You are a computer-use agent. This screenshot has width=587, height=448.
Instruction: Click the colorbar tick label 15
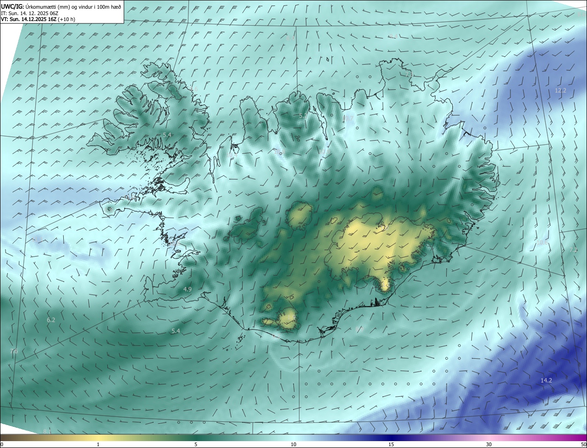[x=391, y=444]
